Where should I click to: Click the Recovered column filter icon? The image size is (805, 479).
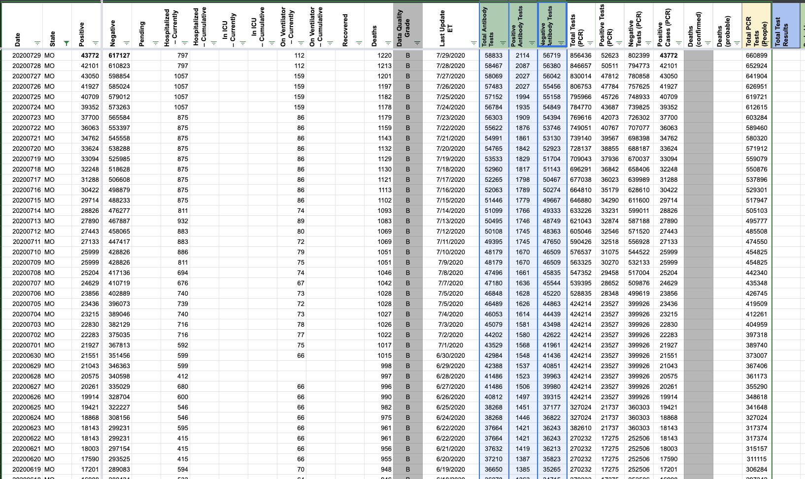(x=359, y=43)
